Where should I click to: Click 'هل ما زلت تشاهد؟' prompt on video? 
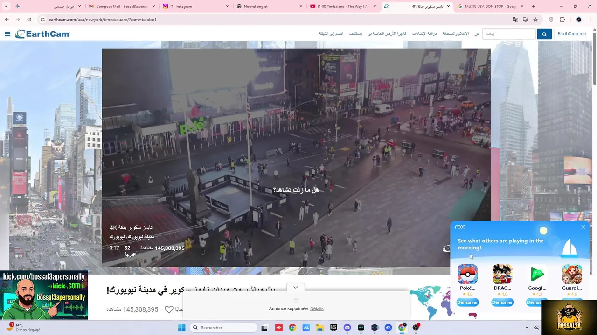[296, 190]
